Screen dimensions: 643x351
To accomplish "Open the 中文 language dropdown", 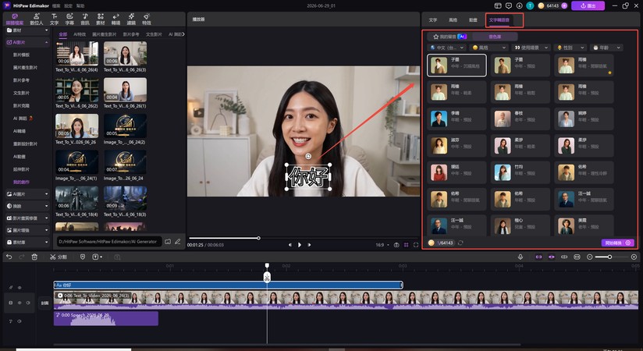I will click(x=446, y=48).
